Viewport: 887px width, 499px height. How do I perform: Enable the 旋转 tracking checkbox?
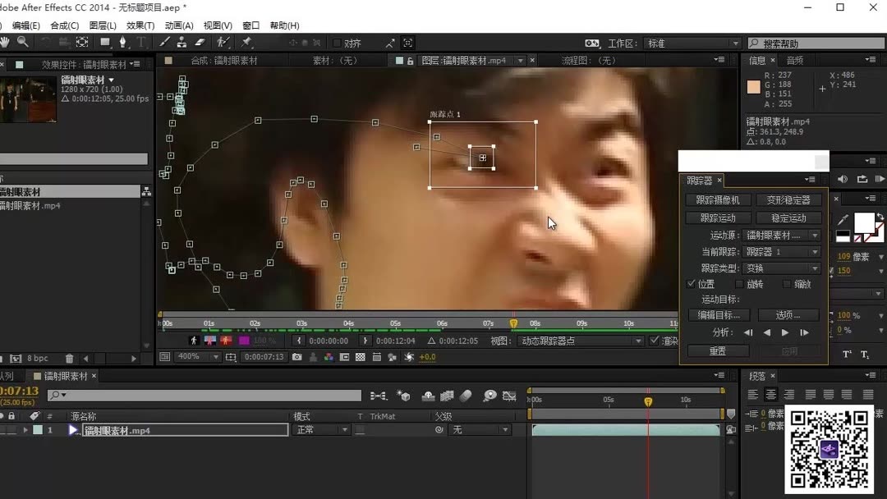pos(738,283)
